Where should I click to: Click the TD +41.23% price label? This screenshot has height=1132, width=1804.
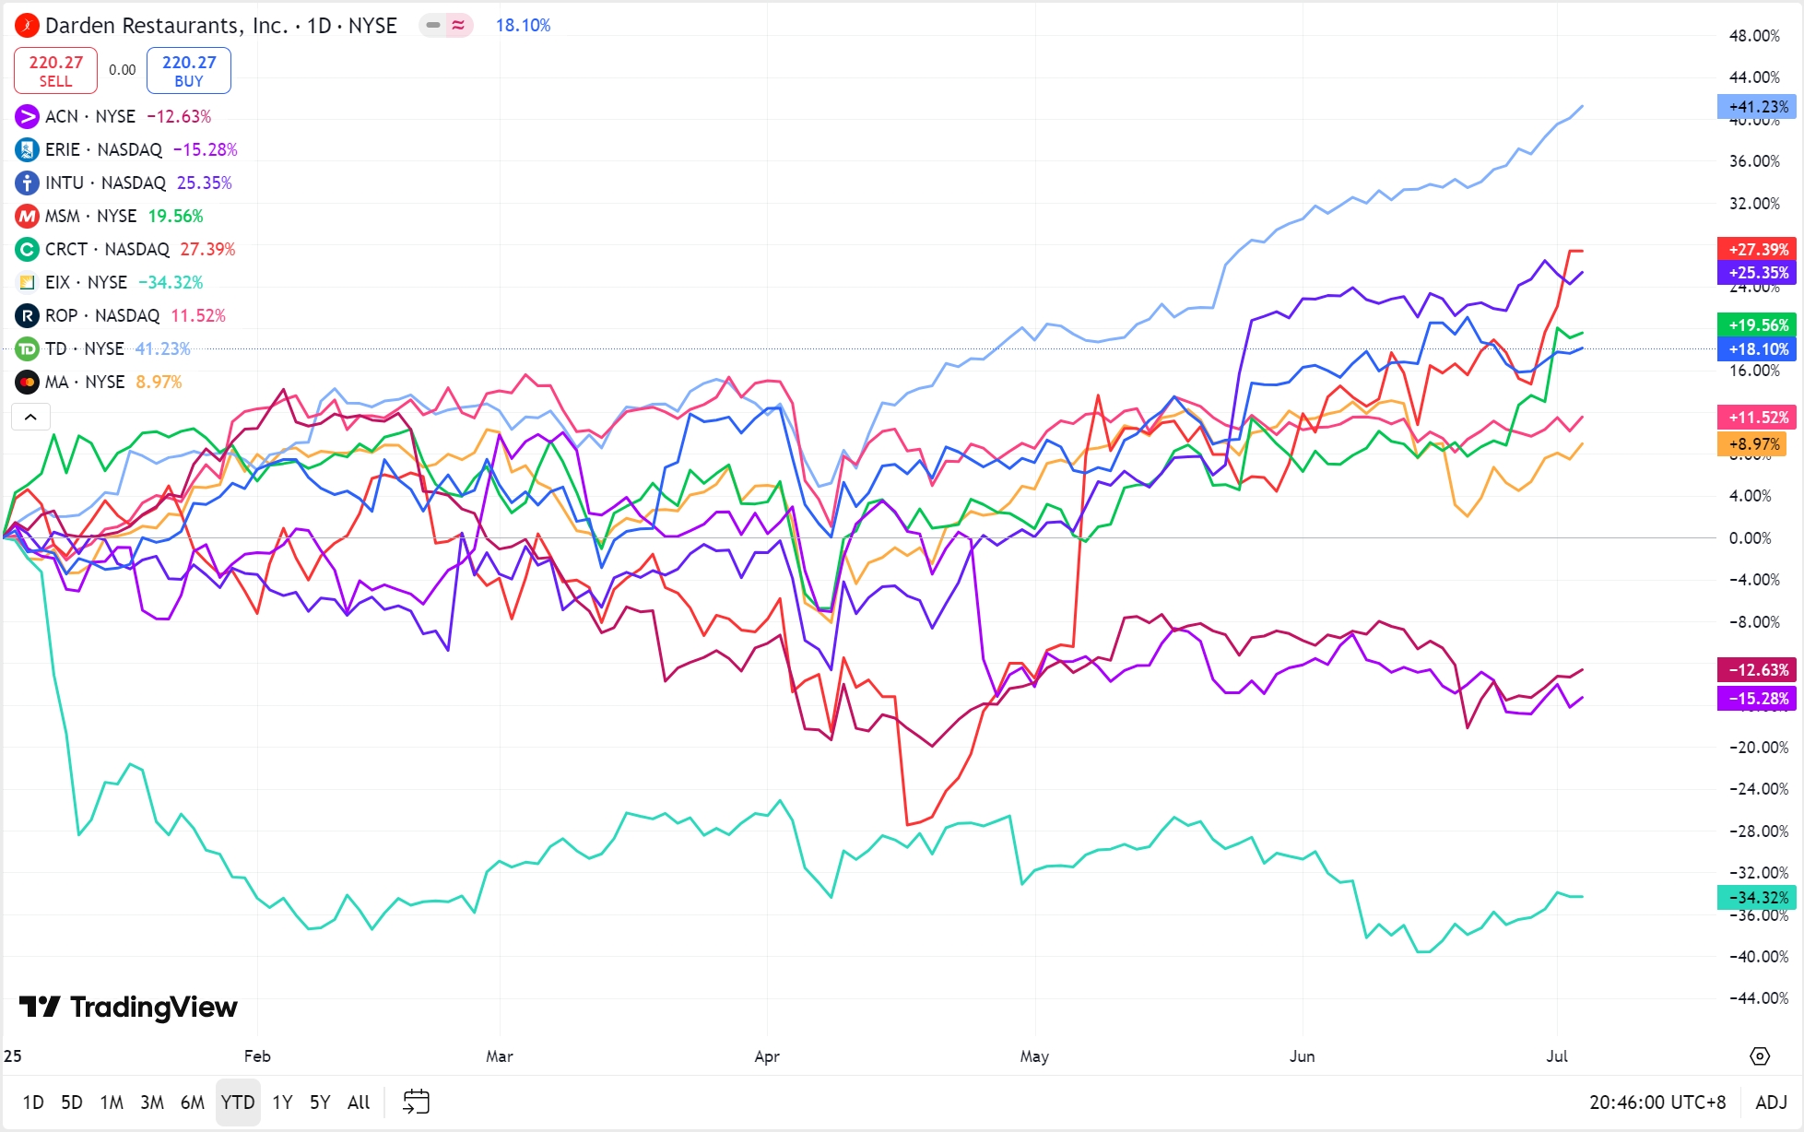click(x=1756, y=107)
